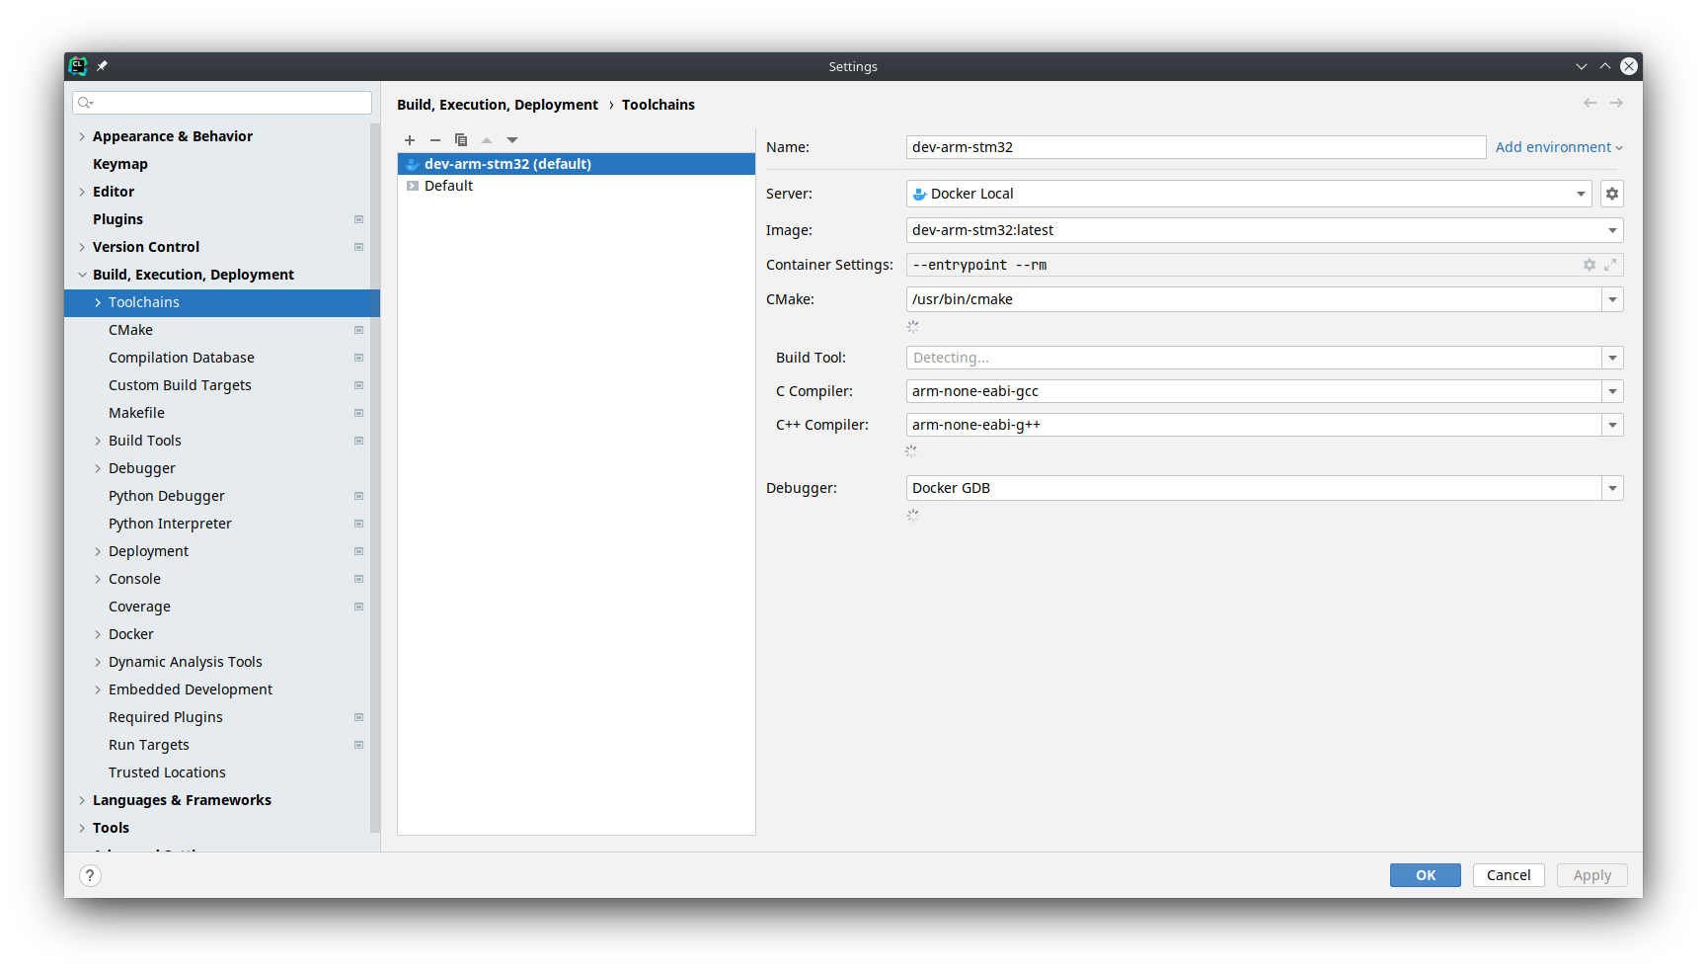Click the CLion app icon in the title bar
The height and width of the screenshot is (974, 1707).
[78, 66]
